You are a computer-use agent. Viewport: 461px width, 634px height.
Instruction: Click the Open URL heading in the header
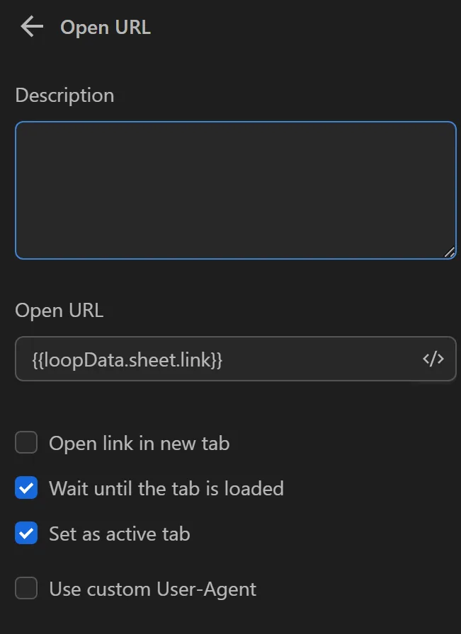click(105, 27)
